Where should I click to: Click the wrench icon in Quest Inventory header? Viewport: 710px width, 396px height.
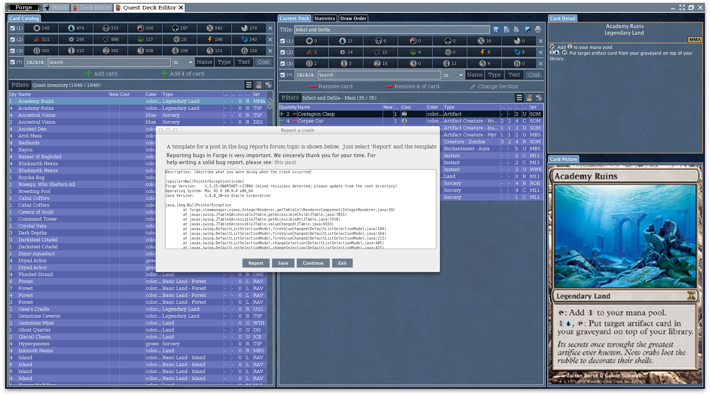click(268, 85)
